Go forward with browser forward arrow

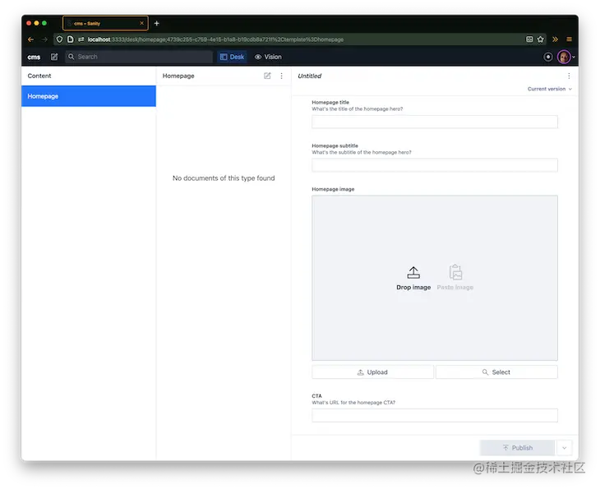point(44,39)
